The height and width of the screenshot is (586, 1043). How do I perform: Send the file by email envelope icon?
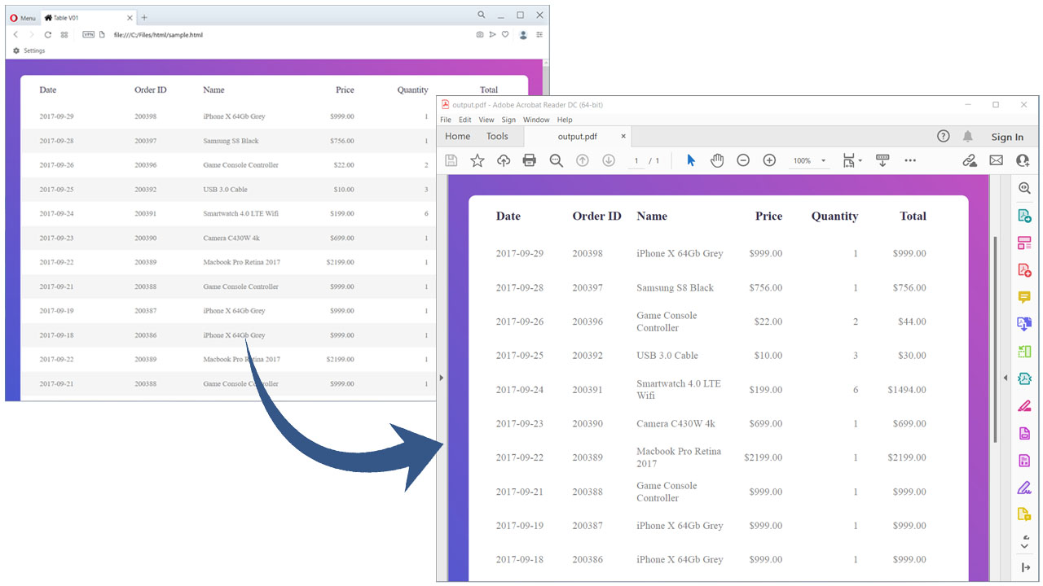pos(996,160)
